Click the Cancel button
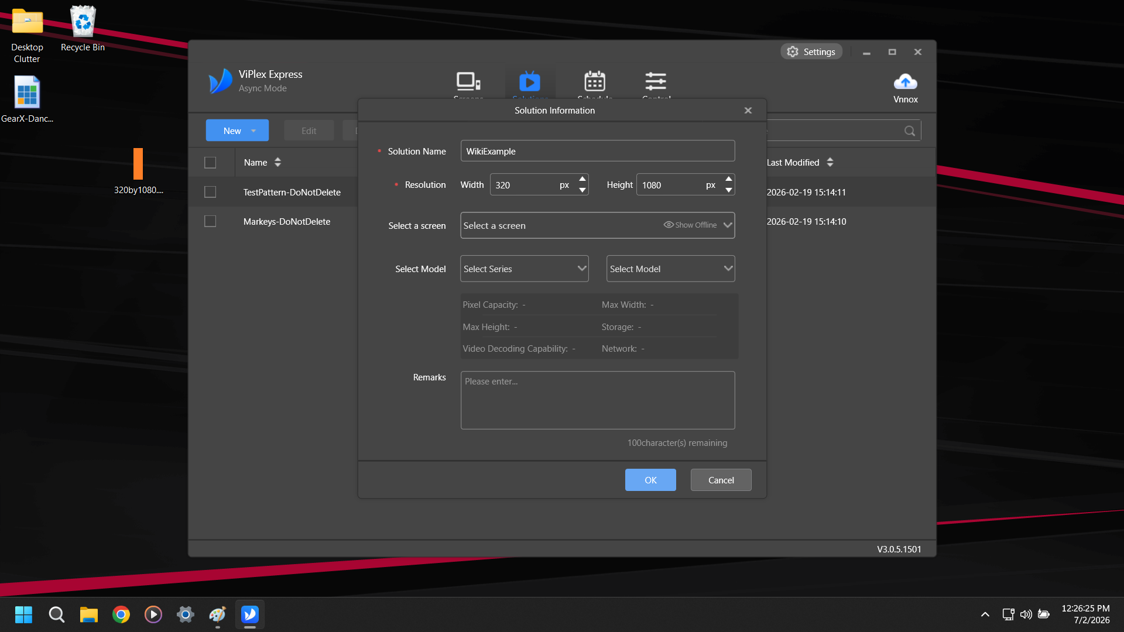Image resolution: width=1124 pixels, height=632 pixels. (x=721, y=480)
